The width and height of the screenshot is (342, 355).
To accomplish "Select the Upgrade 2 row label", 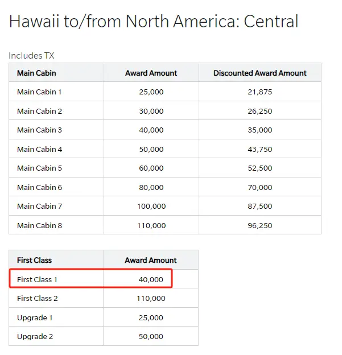I will click(35, 336).
